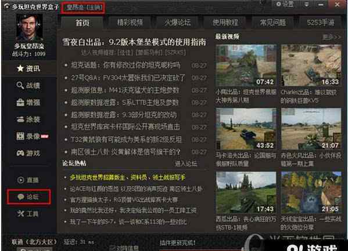This screenshot has height=251, width=348.
Task: Click the 更多>> link beside 最新视频
Action: (331, 37)
